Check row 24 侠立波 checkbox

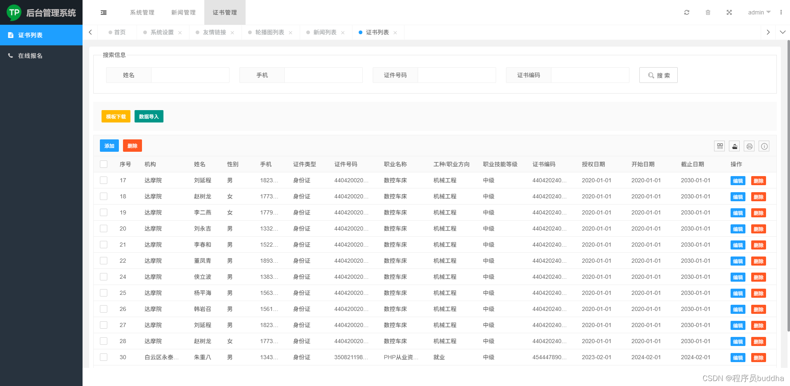click(x=104, y=277)
